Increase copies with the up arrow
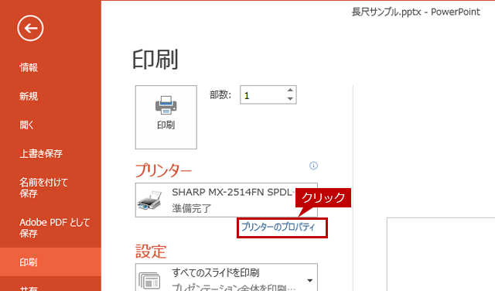Screen dimensions: 495x291 coord(291,91)
